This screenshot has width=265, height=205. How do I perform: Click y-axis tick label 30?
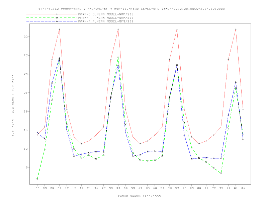tap(26, 37)
